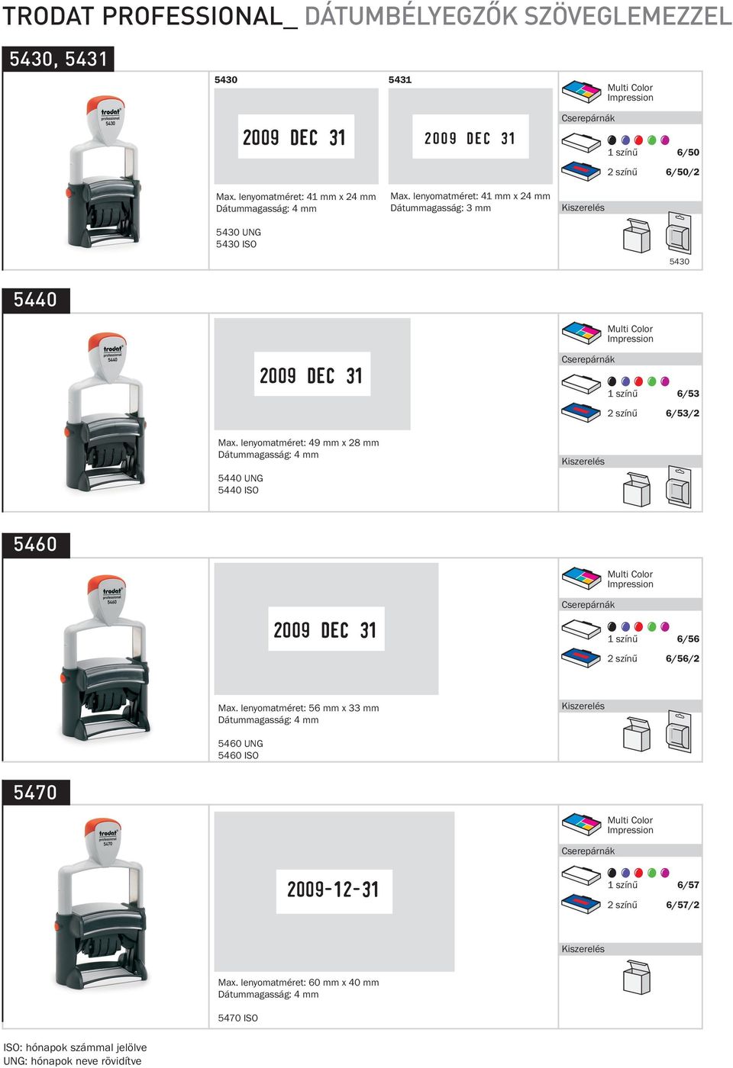Image resolution: width=733 pixels, height=1068 pixels.
Task: Select the black ink color dot for 6/50
Action: (x=612, y=140)
